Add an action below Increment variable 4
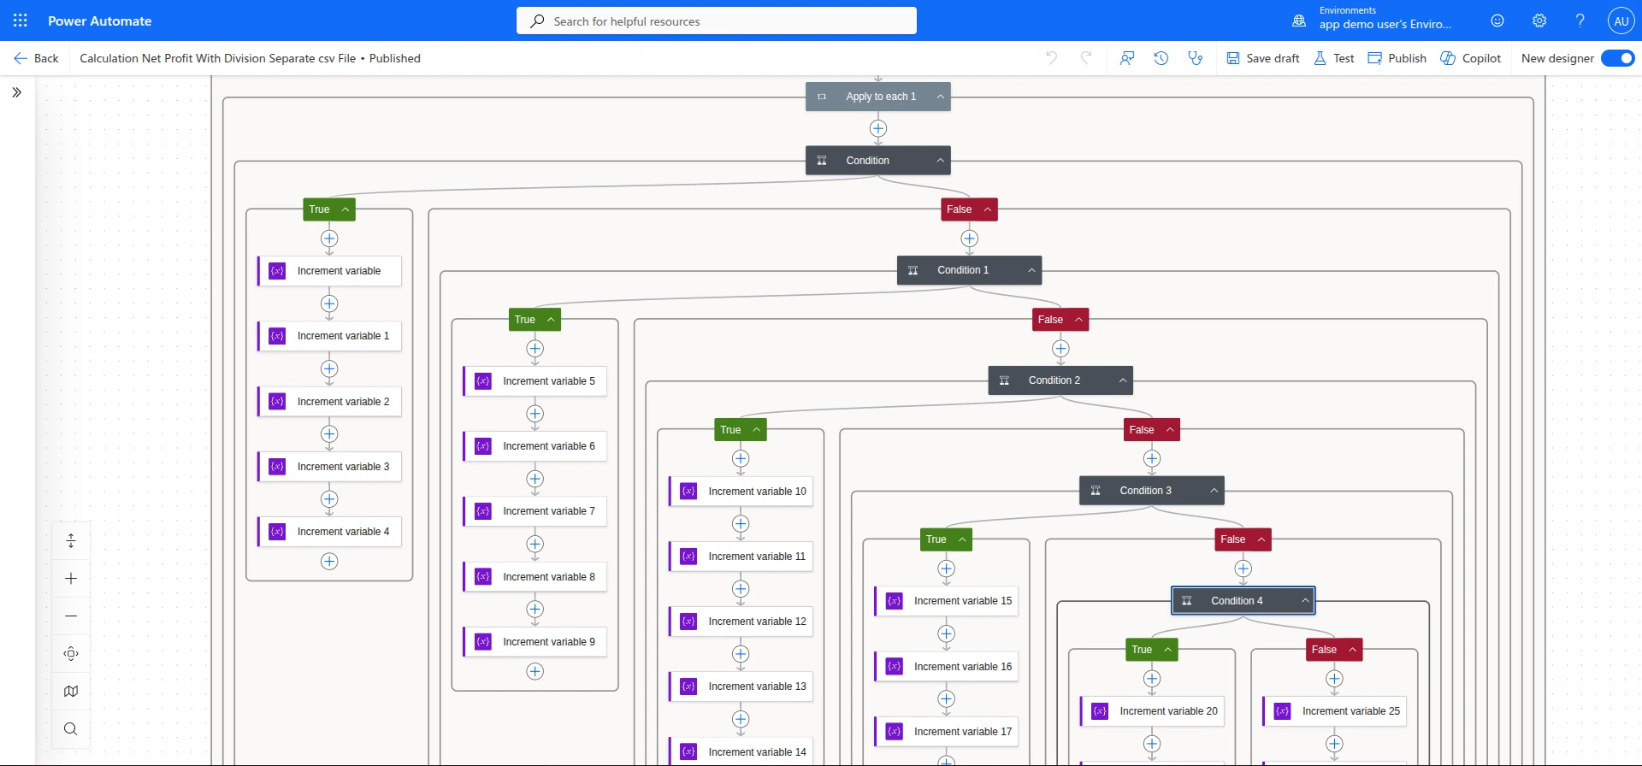 [329, 562]
